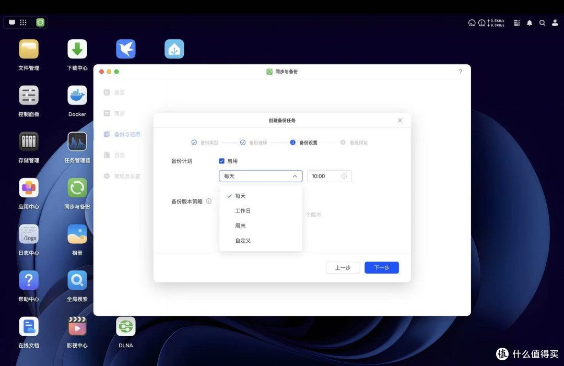This screenshot has height=366, width=564.
Task: Select 工作日 in the dropdown list
Action: pos(261,211)
